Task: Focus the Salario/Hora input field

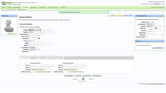Action: [x=149, y=33]
